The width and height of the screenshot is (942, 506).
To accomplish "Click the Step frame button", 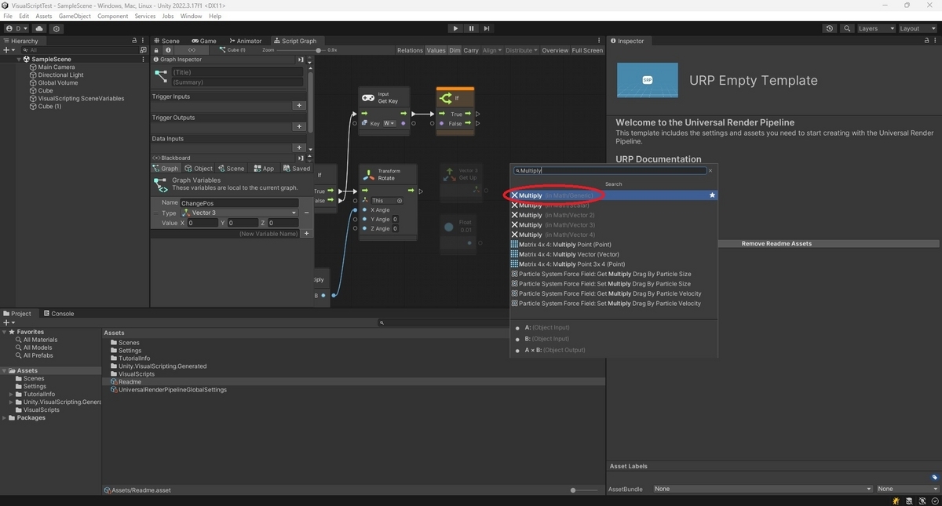I will [487, 28].
